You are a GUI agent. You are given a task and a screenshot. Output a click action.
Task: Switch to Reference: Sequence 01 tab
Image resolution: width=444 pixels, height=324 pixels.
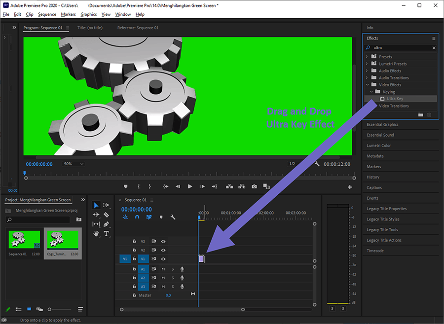point(138,28)
